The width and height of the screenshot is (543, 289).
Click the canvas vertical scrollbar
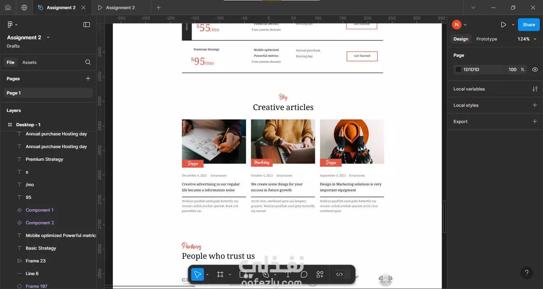click(444, 216)
